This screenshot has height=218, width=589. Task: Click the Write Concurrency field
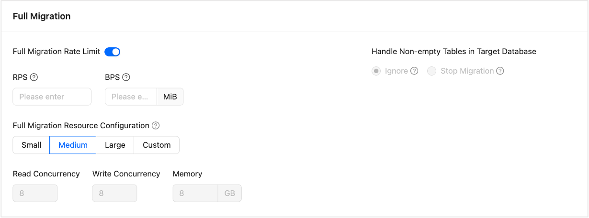coord(114,194)
